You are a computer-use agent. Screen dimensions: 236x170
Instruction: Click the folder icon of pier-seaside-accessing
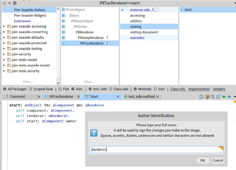pyautogui.click(x=9, y=26)
